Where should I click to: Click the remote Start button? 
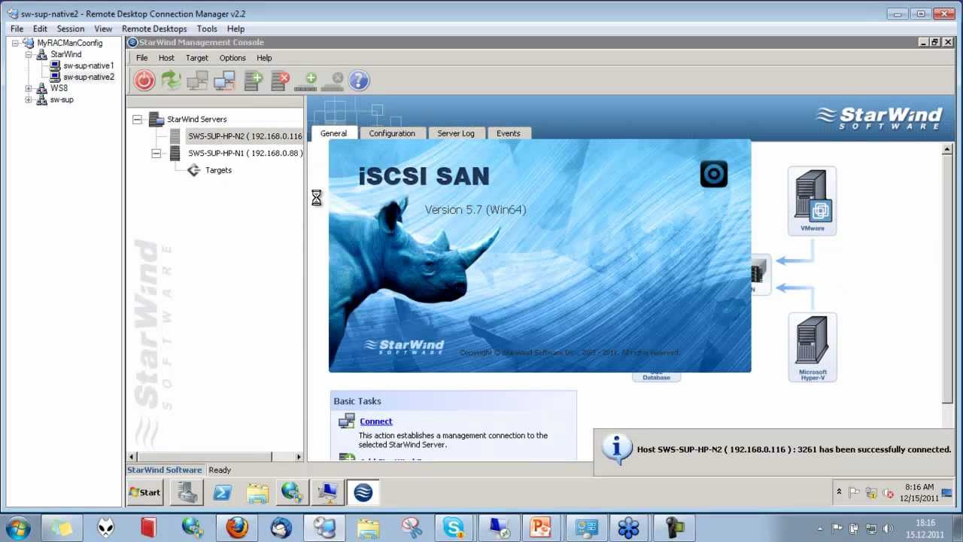[145, 492]
